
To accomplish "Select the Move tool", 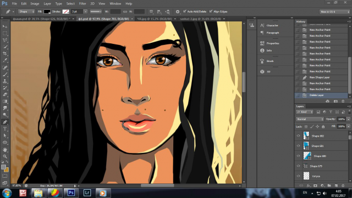I will click(x=5, y=26).
